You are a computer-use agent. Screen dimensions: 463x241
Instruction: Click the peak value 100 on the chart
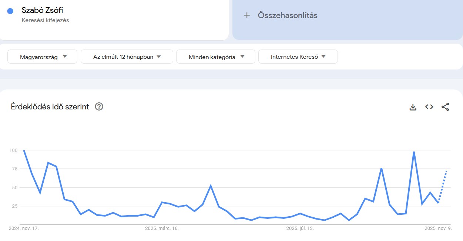24,150
